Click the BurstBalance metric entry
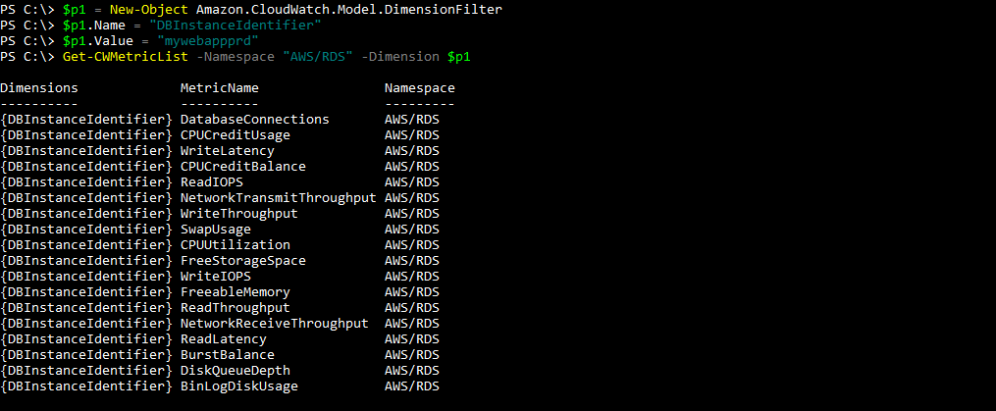 coord(228,355)
